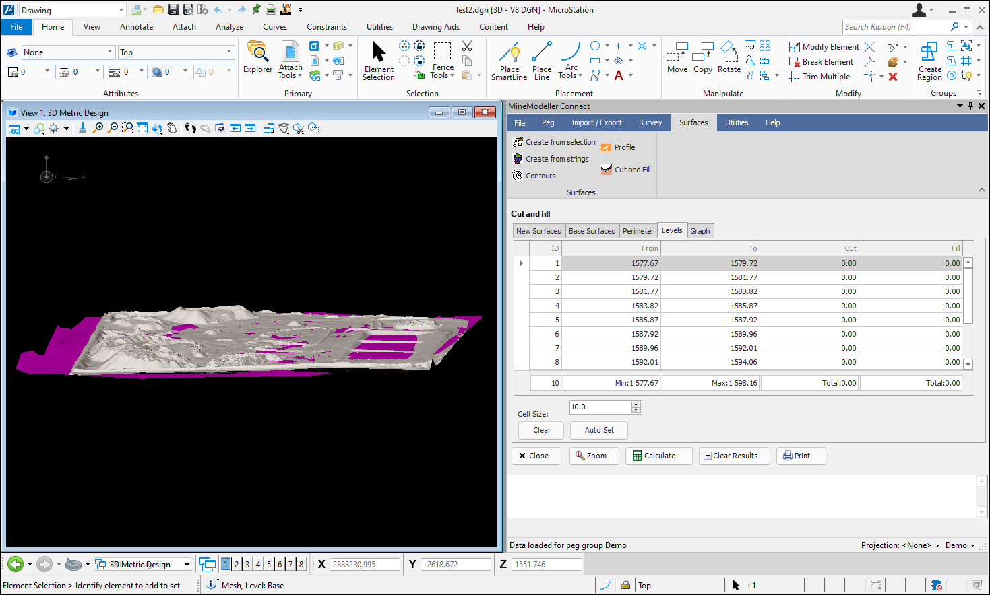Image resolution: width=990 pixels, height=595 pixels.
Task: Click the Window Area zoom icon
Action: coord(127,128)
